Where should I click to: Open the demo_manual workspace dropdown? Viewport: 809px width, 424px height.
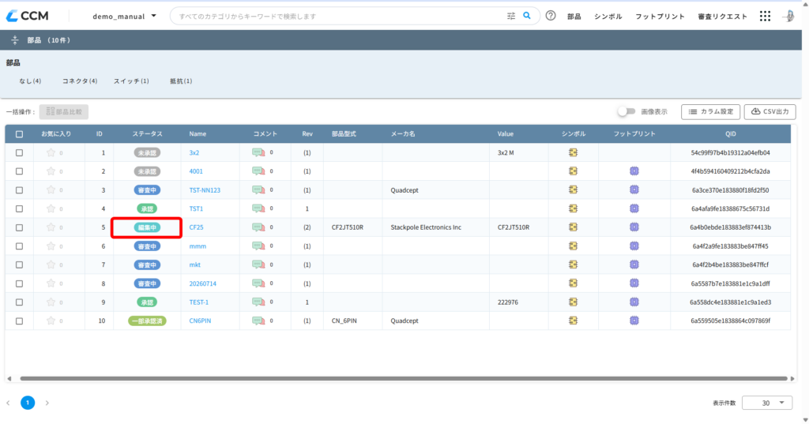124,16
